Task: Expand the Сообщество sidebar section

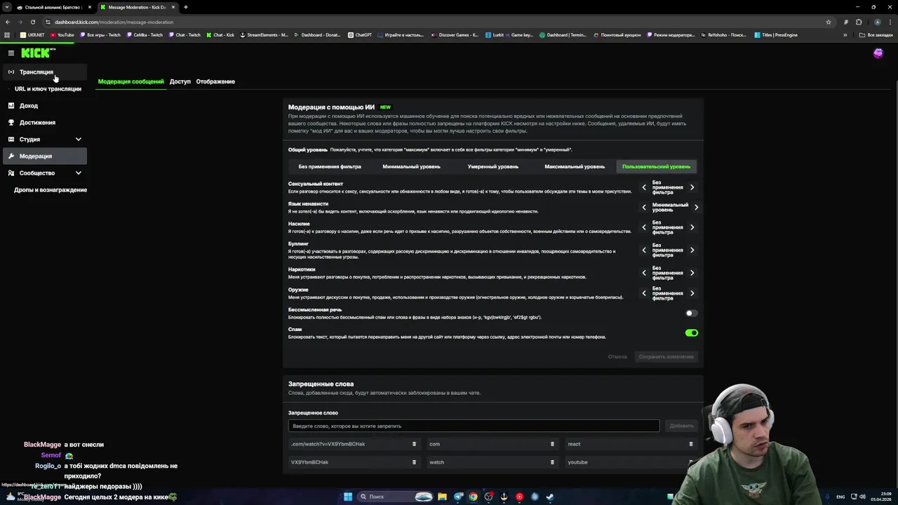Action: (78, 173)
